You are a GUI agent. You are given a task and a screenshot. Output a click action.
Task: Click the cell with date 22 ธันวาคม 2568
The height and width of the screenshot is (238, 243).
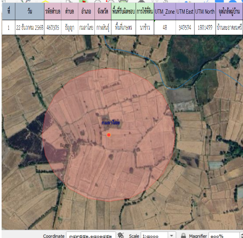[x=29, y=28]
